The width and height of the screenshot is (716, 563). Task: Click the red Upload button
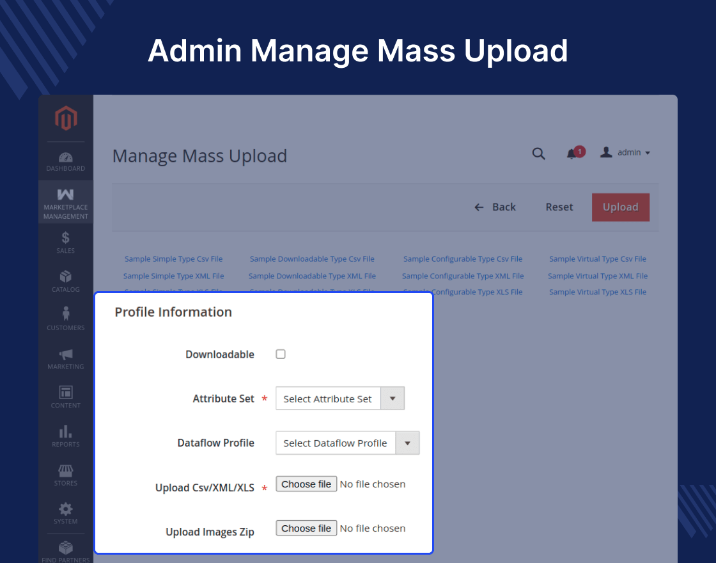point(621,207)
